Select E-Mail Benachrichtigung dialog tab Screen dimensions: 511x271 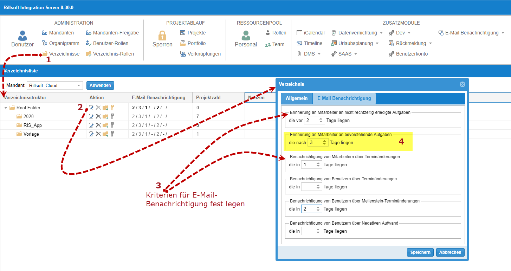(344, 98)
